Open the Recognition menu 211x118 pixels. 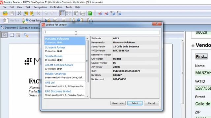(x=40, y=7)
